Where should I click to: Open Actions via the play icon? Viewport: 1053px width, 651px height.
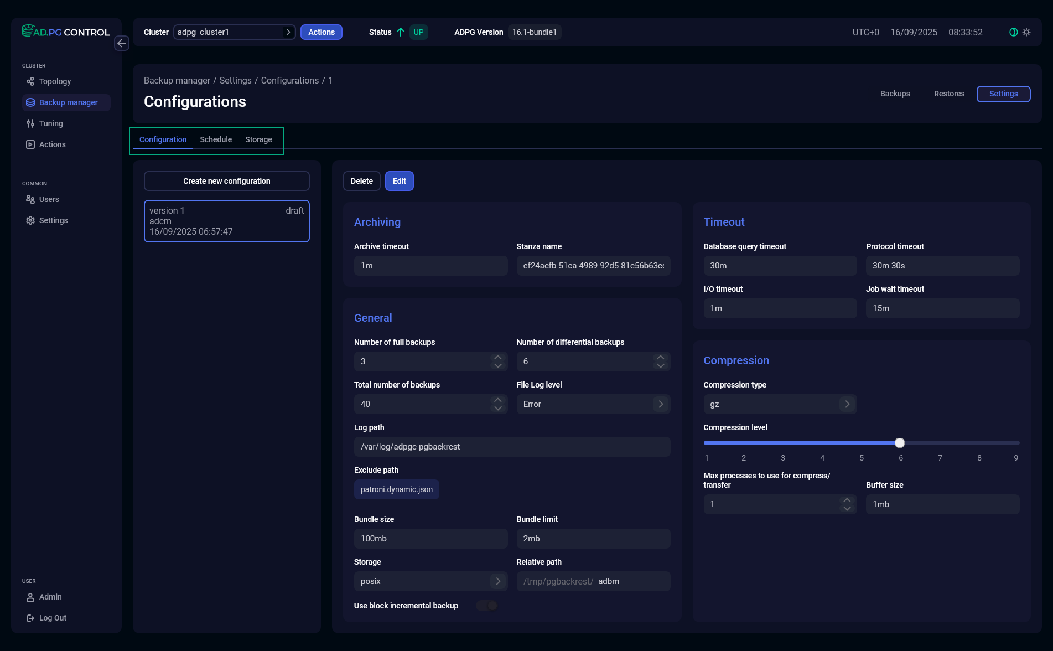click(30, 144)
